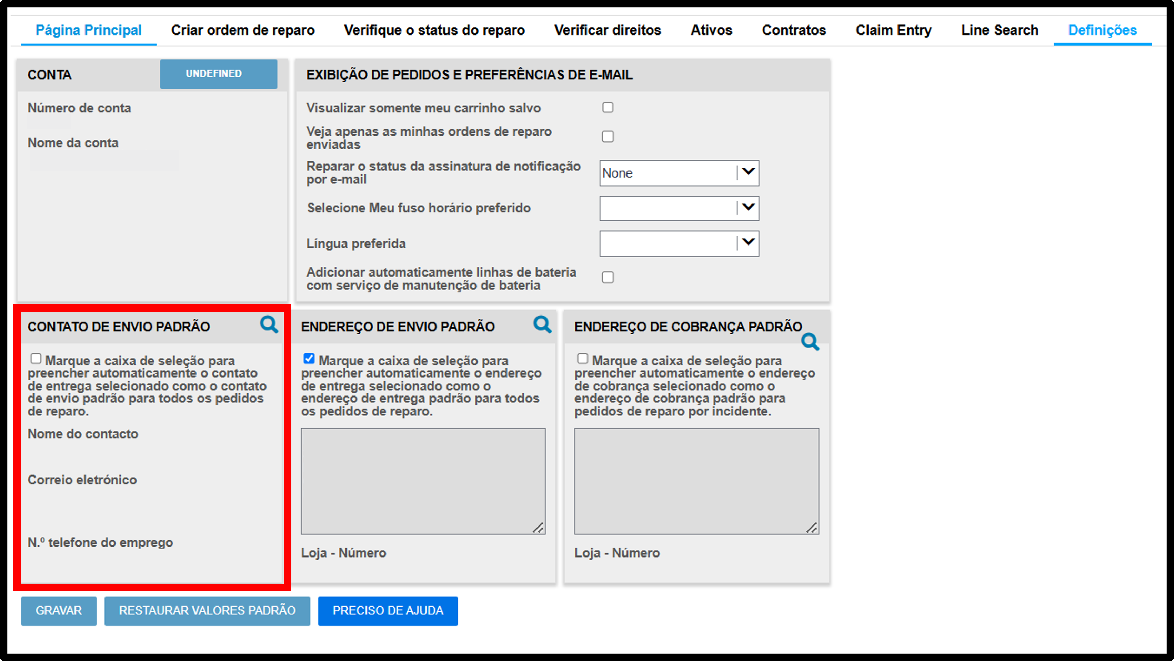The image size is (1174, 661).
Task: Click the N.º telefone do emprego label
Action: pos(100,542)
